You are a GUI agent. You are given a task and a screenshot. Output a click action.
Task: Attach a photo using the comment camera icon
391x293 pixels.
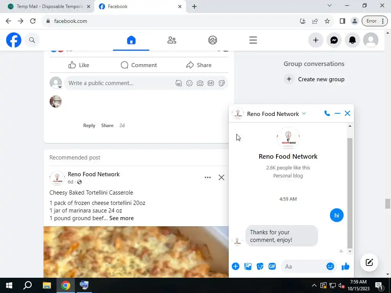[200, 83]
